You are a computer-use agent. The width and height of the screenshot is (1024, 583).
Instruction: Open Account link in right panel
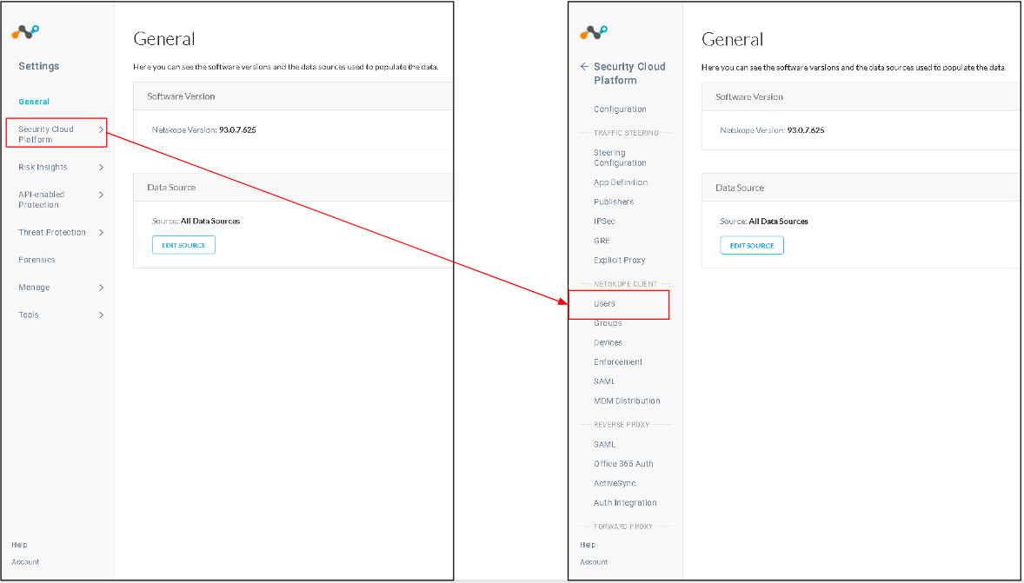click(x=594, y=561)
